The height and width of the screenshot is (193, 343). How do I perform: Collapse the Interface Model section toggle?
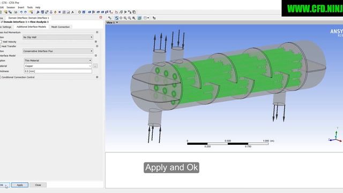coord(96,56)
